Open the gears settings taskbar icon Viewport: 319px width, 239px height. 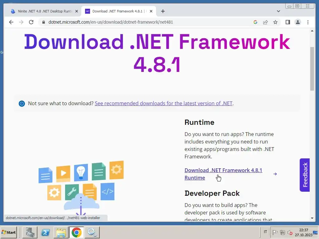92,232
